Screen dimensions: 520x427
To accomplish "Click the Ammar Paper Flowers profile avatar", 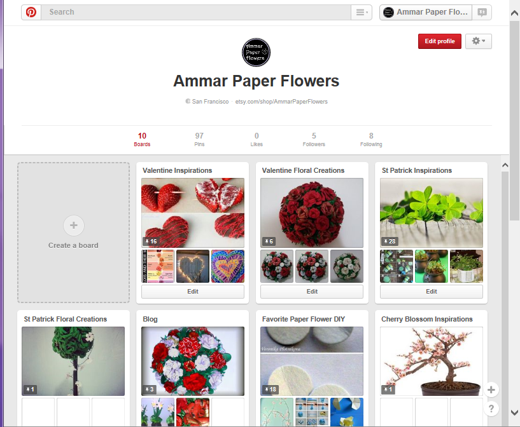I will coord(256,52).
